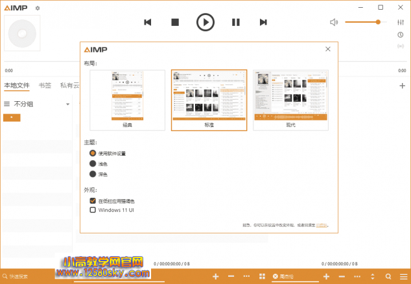Select the orange asterisk group button
This screenshot has width=411, height=284.
point(12,118)
